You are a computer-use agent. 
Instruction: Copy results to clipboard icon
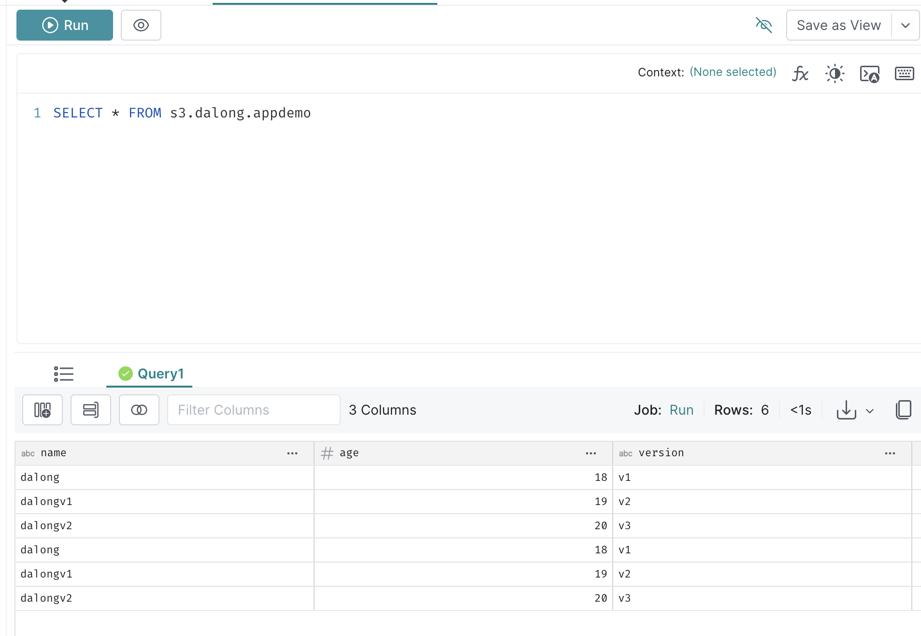[904, 410]
